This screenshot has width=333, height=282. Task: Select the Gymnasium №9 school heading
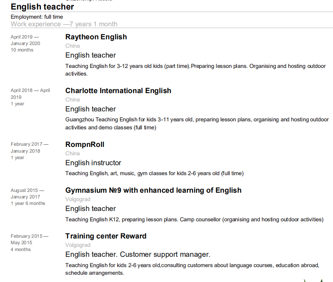153,190
